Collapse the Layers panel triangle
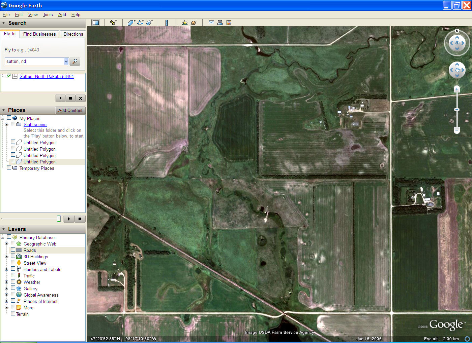Viewport: 472px width, 343px height. 4,229
